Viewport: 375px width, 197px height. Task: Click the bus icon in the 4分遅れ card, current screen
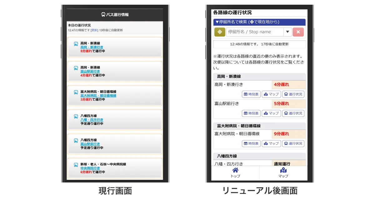click(x=76, y=68)
